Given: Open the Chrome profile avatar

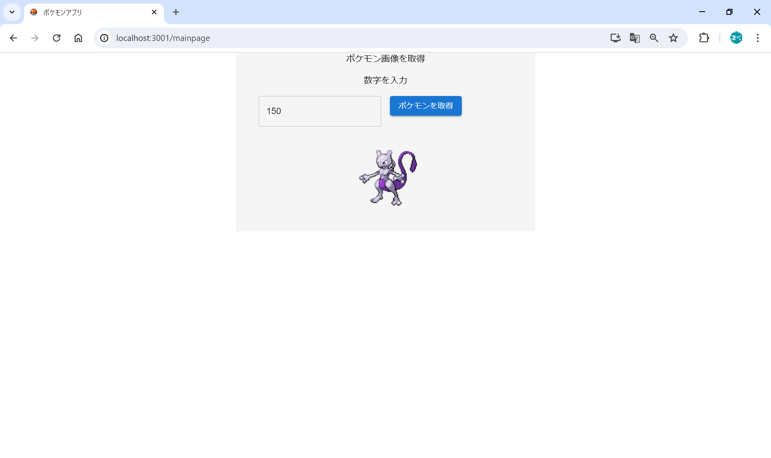Looking at the screenshot, I should click(736, 38).
